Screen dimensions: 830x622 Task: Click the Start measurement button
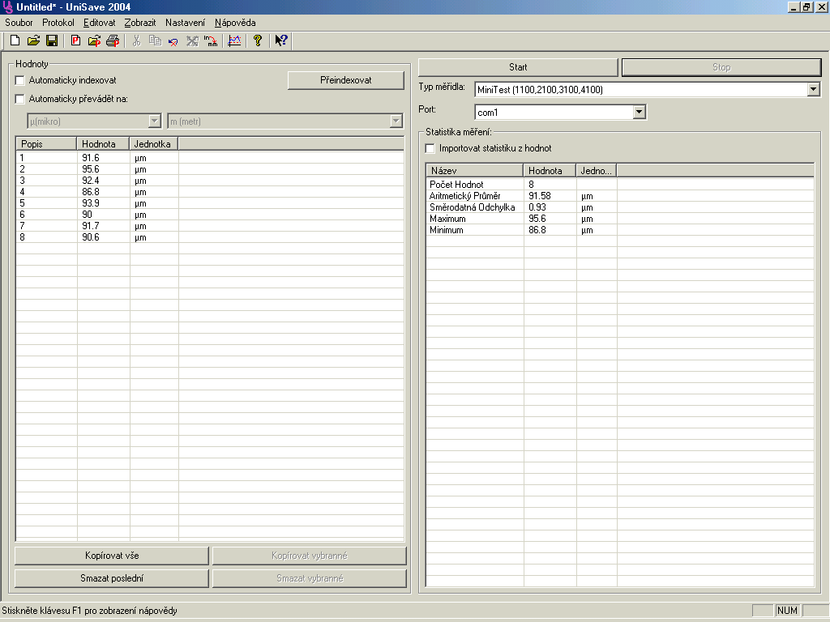click(518, 67)
